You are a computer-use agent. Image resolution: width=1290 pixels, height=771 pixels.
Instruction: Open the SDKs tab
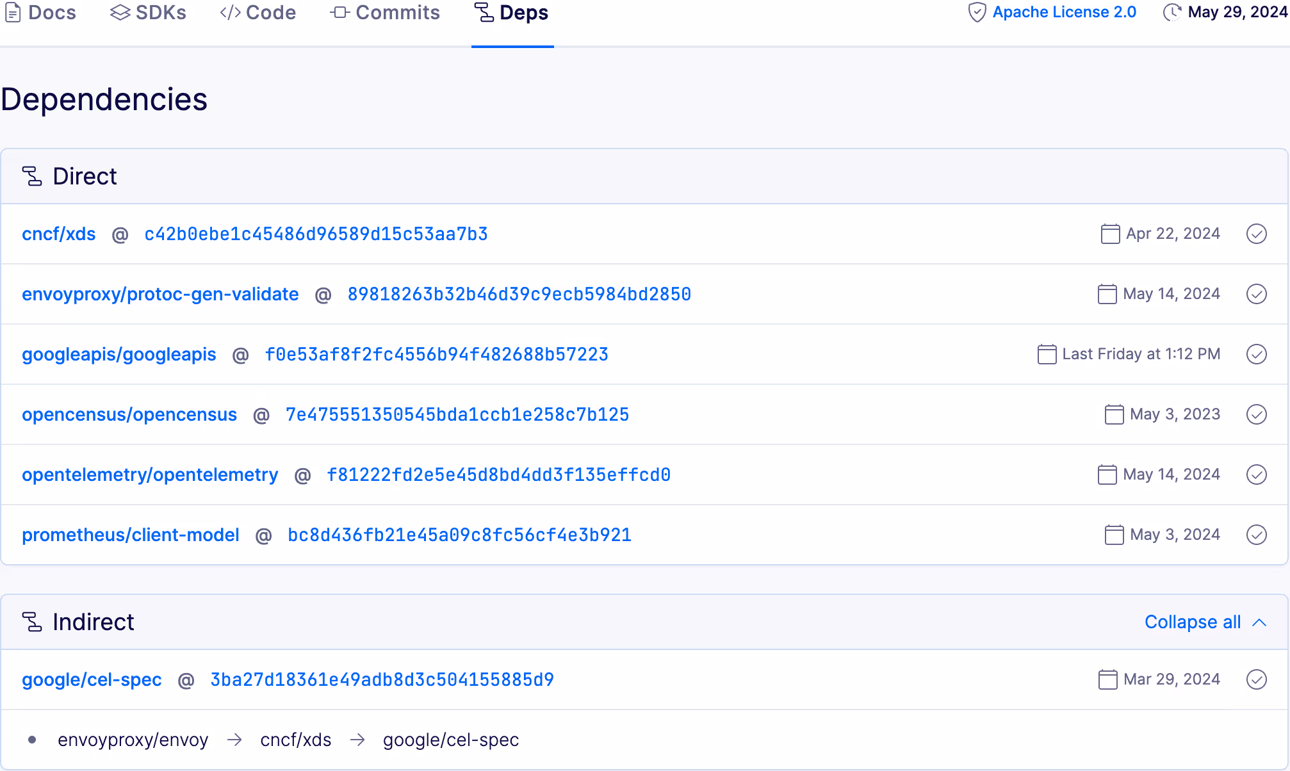pos(159,12)
